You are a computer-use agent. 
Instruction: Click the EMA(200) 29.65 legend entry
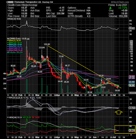(x=15, y=50)
